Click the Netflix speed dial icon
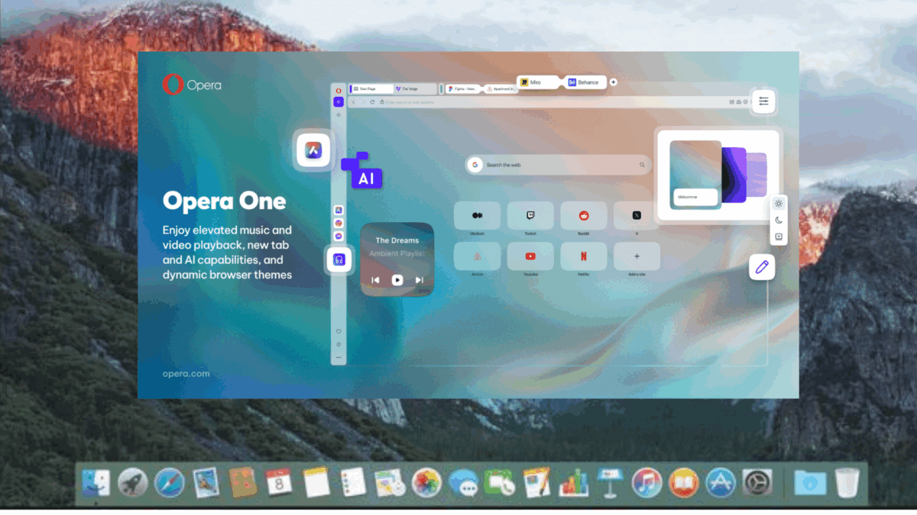Image resolution: width=917 pixels, height=515 pixels. (x=584, y=256)
